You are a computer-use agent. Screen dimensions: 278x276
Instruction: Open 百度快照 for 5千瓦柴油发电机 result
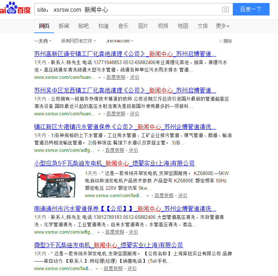(164, 196)
